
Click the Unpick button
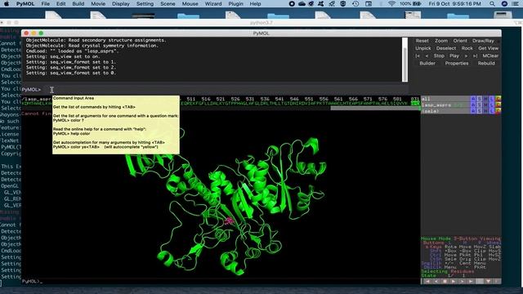[x=423, y=48]
